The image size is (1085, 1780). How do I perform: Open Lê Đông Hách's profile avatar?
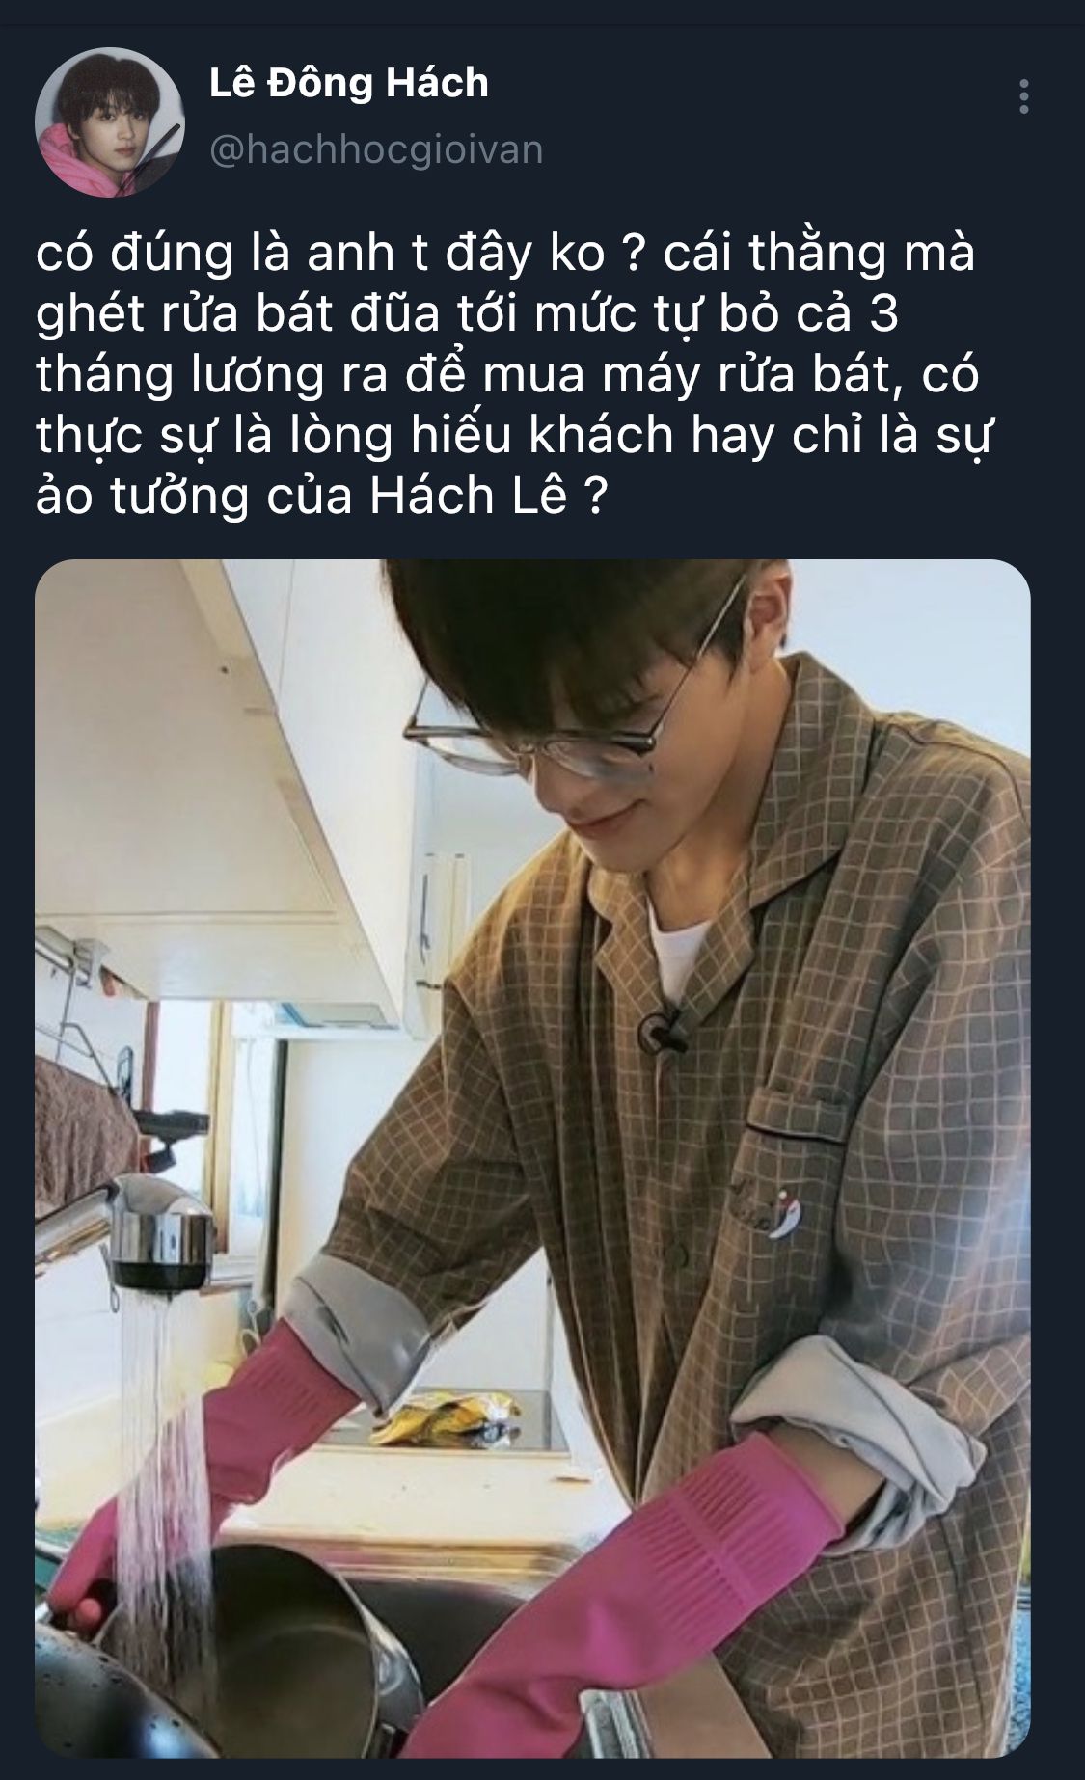click(110, 123)
